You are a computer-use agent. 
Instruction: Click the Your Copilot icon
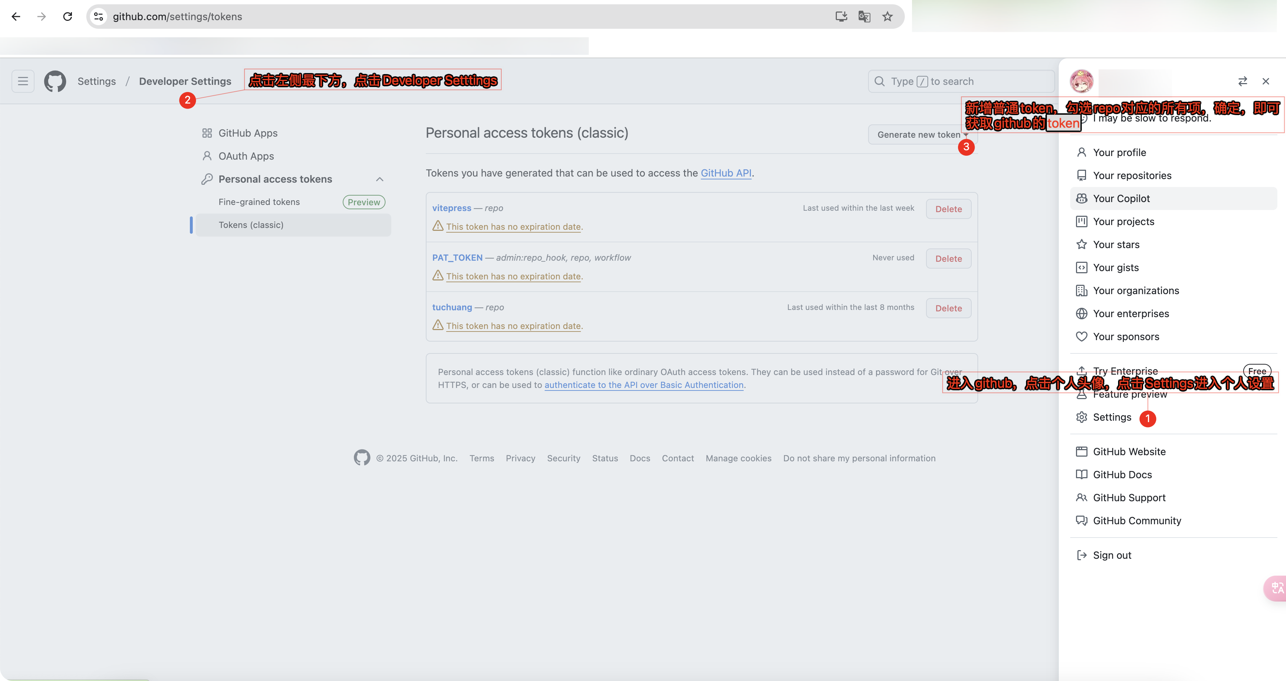pos(1081,198)
